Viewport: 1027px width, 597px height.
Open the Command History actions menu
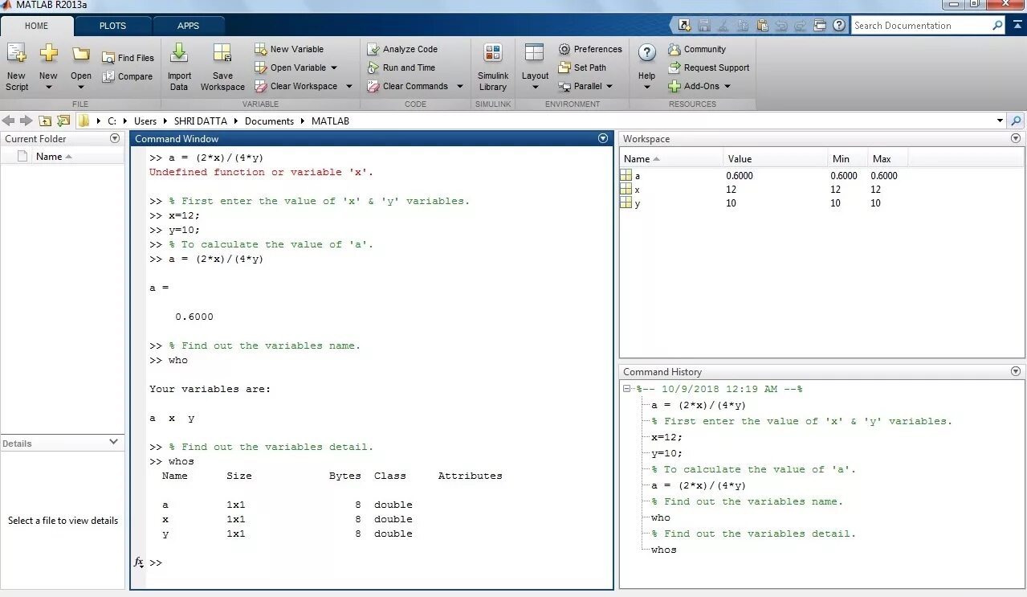(x=1016, y=371)
